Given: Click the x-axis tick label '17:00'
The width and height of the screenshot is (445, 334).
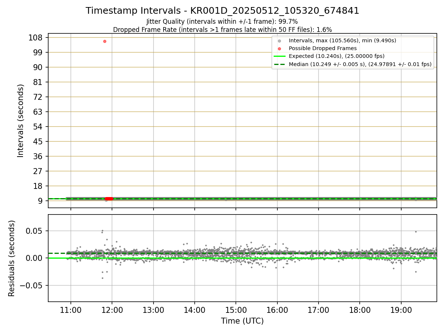Looking at the screenshot, I should (x=319, y=310).
